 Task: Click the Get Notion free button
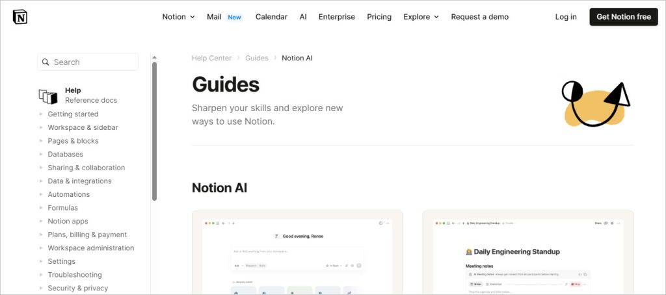624,17
